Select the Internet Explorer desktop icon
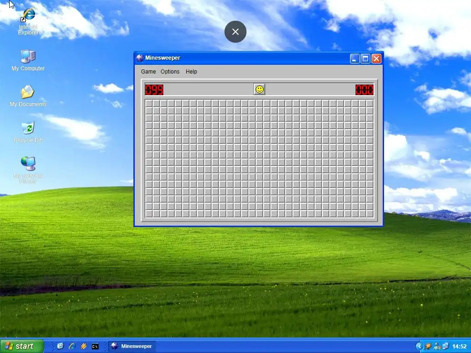471x353 pixels. coord(28,22)
